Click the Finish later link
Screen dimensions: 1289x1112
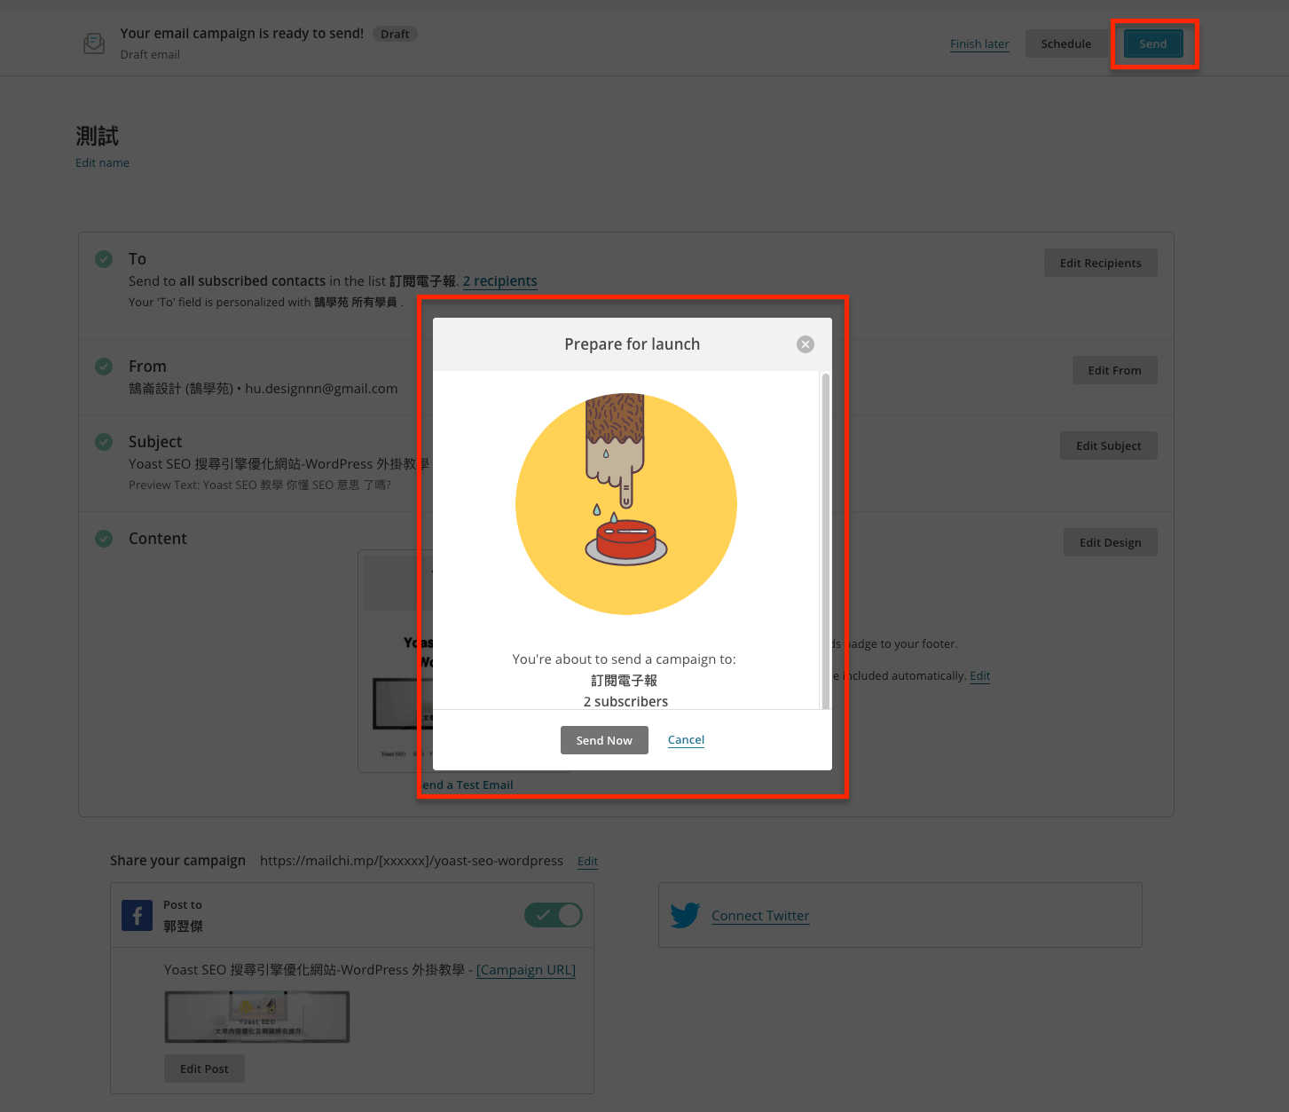click(x=979, y=43)
